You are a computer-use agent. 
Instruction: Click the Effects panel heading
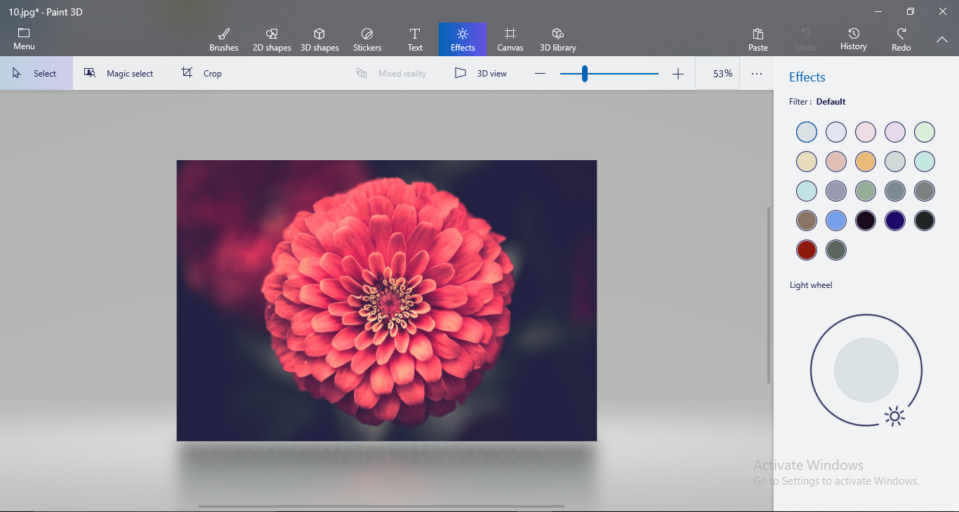(x=807, y=77)
